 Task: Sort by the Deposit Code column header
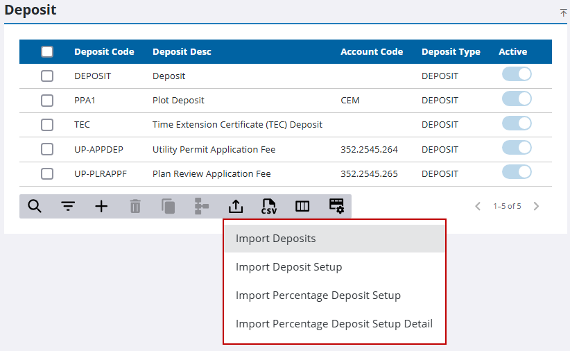104,52
